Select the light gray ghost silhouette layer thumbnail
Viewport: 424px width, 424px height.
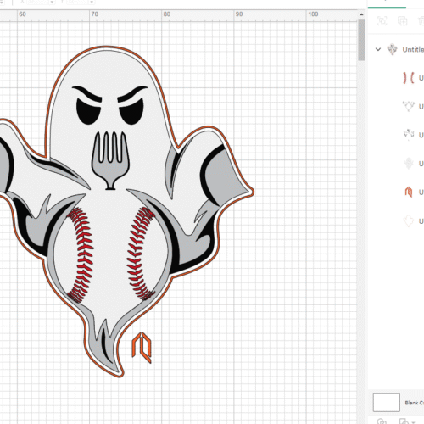[x=409, y=164]
